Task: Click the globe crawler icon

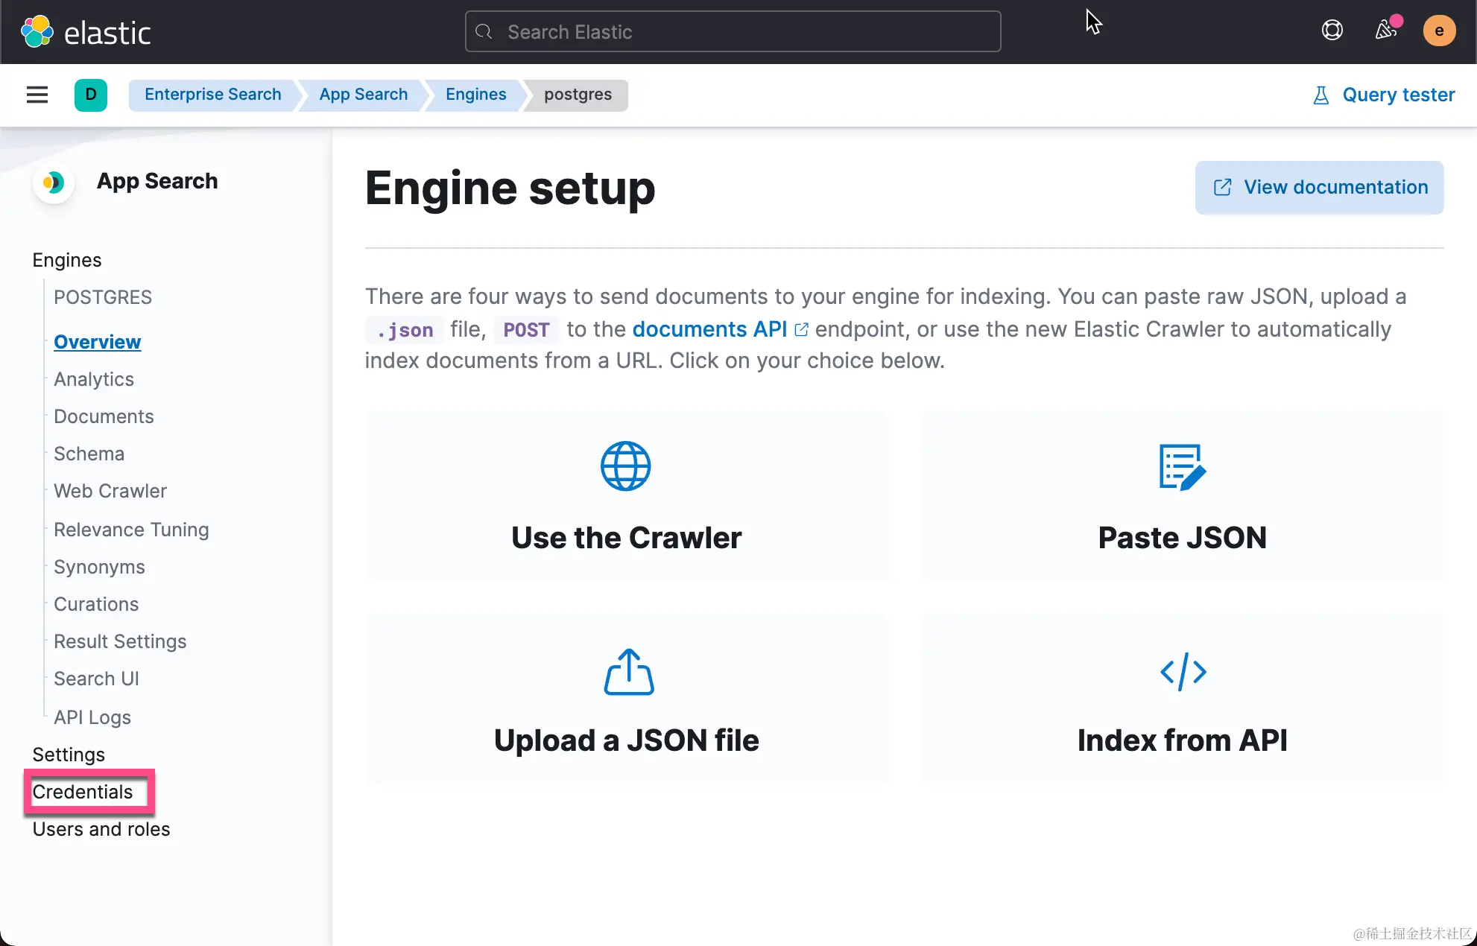Action: [x=625, y=466]
